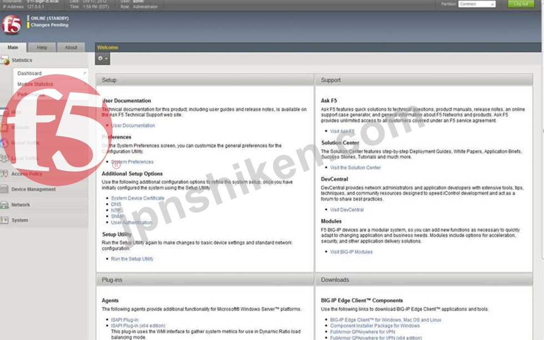544x340 pixels.
Task: Click the Plug-ins panel header
Action: pyautogui.click(x=205, y=279)
